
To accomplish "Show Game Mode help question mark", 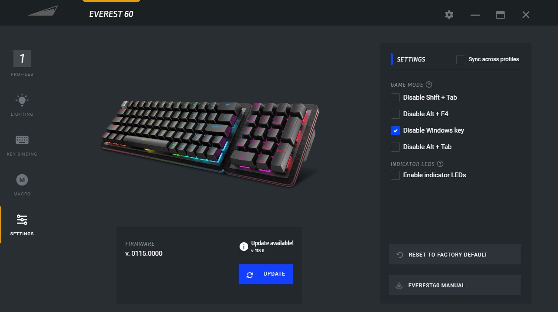I will click(429, 84).
